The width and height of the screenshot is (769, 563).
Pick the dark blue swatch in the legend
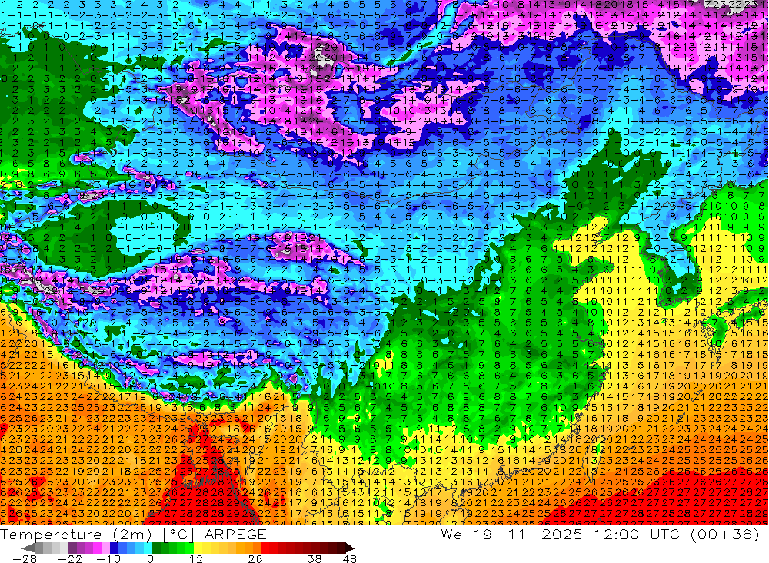[x=114, y=548]
